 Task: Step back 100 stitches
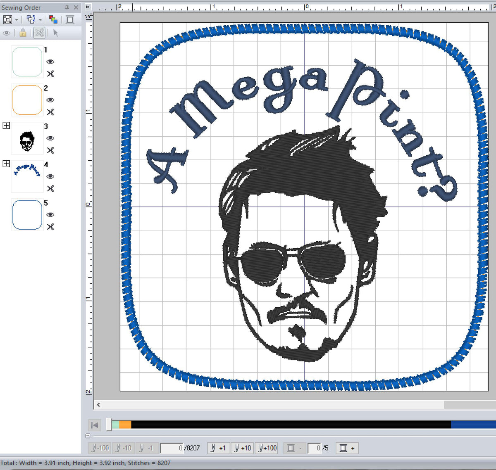[x=100, y=448]
